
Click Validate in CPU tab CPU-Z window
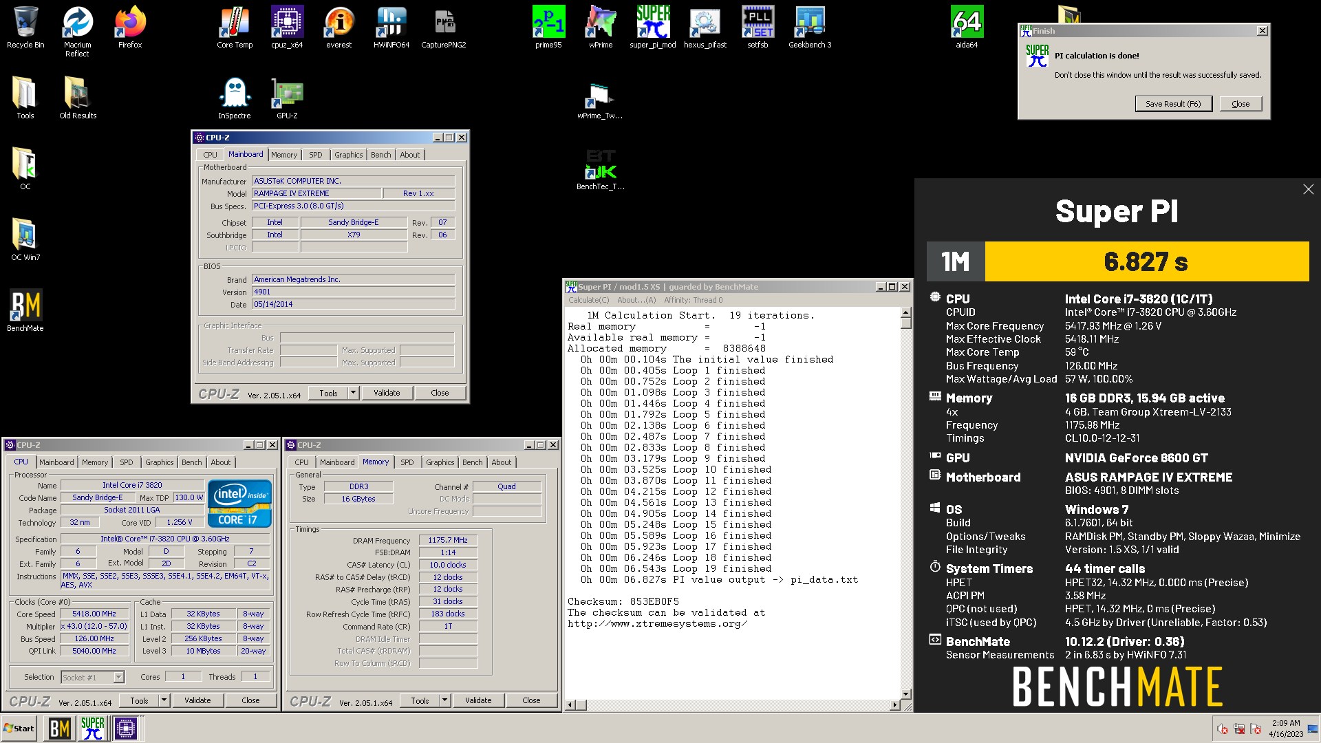click(x=197, y=700)
